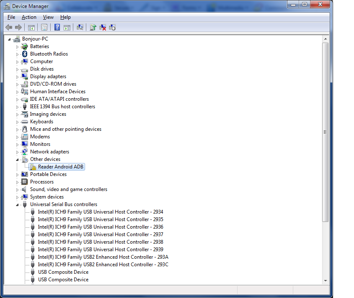
Task: Click the Uninstall device icon with red X
Action: (x=103, y=28)
